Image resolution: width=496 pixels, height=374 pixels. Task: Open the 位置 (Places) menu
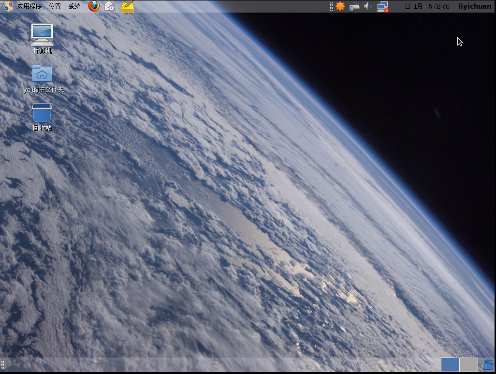click(55, 6)
